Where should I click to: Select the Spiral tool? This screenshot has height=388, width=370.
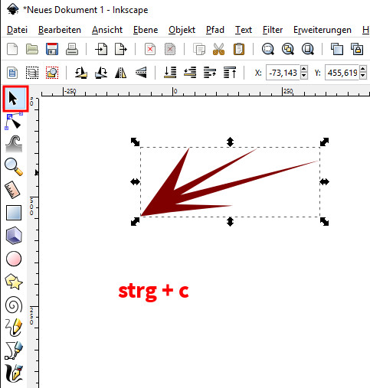tap(14, 305)
